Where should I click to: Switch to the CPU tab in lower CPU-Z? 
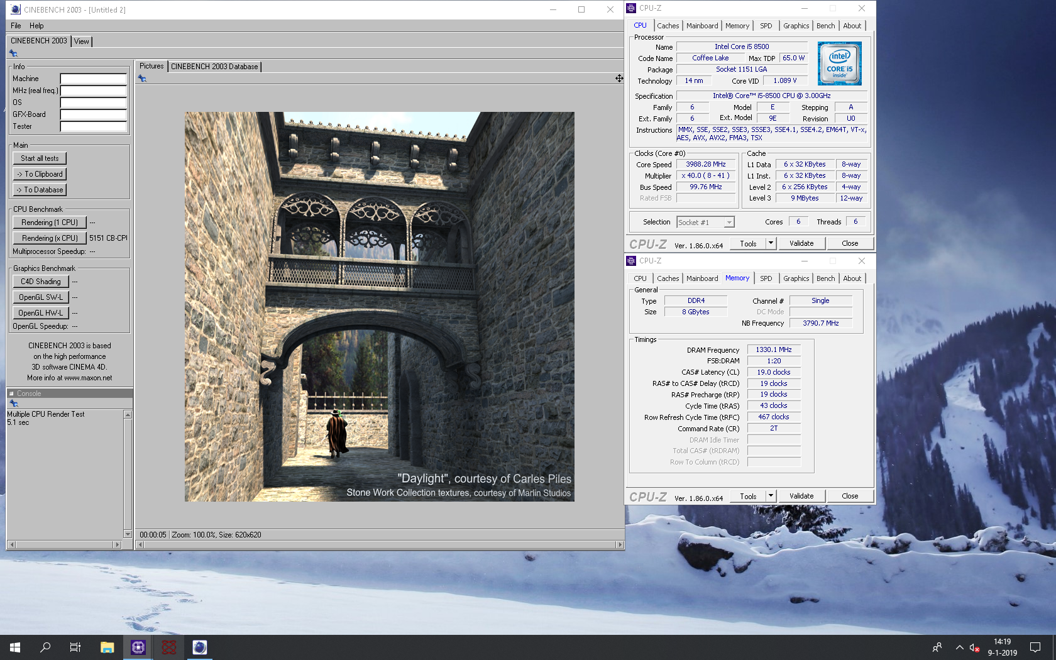640,278
